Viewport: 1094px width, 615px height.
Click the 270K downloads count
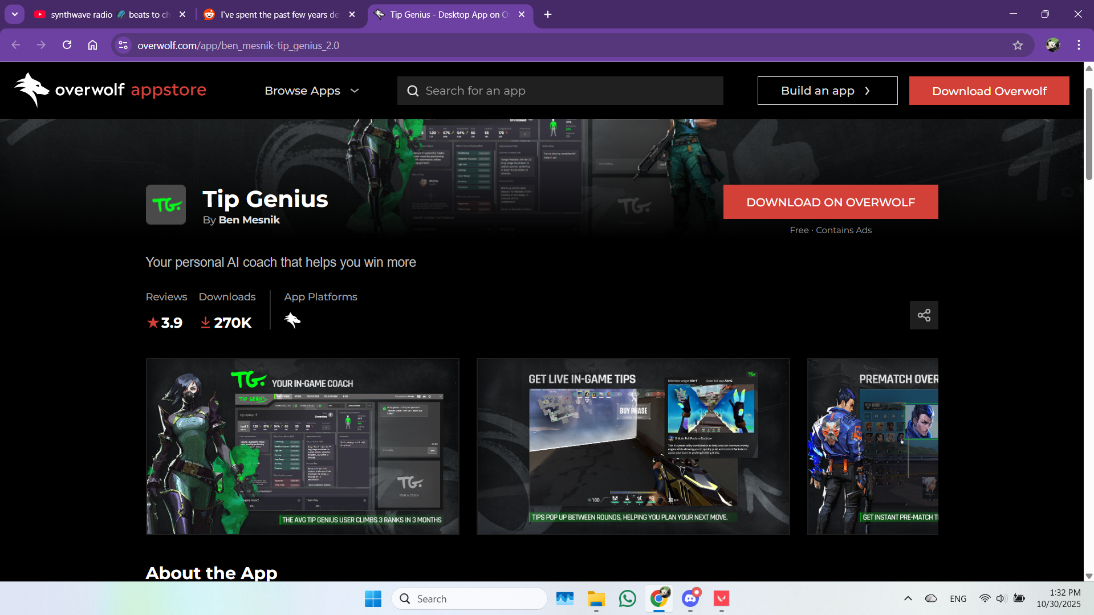(x=226, y=323)
